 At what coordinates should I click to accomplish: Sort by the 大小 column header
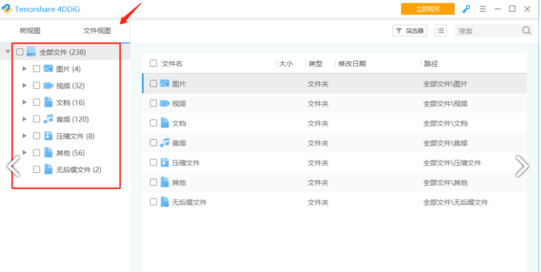286,64
